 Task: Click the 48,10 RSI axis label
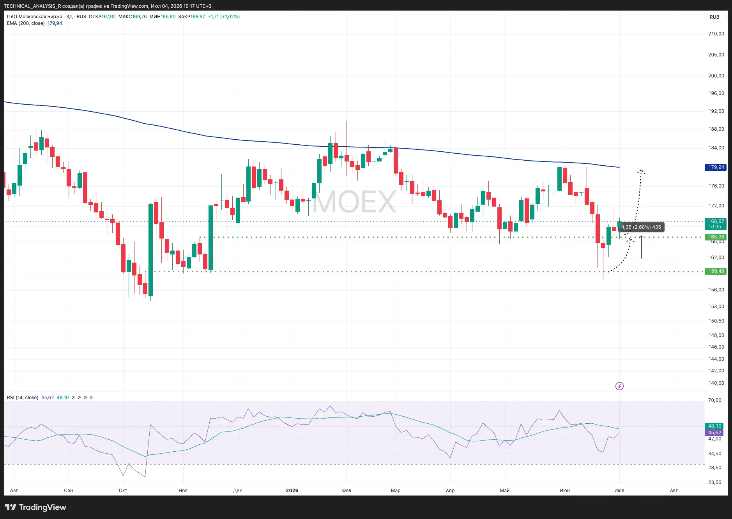(x=714, y=426)
